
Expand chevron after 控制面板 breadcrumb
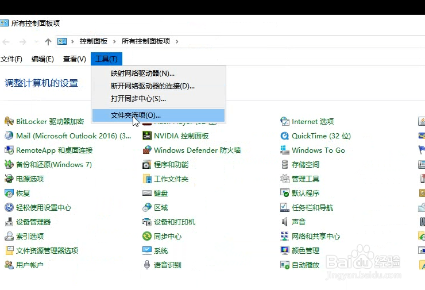tap(114, 41)
